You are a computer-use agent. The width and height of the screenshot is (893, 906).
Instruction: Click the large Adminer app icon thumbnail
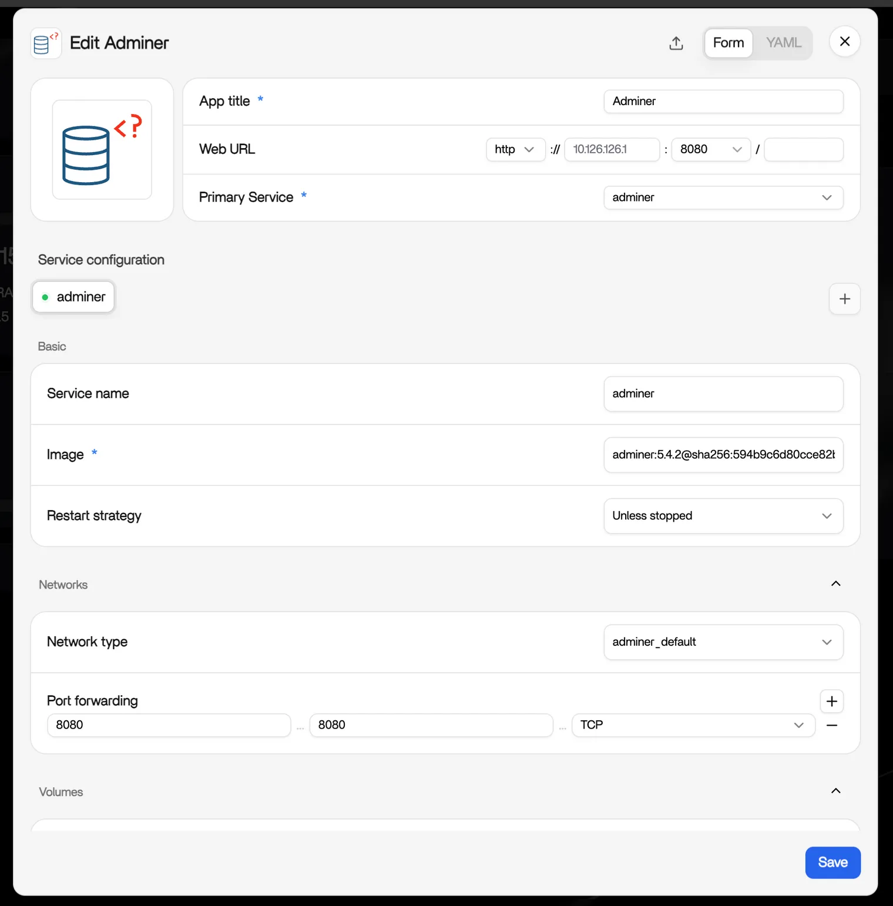[x=102, y=149]
